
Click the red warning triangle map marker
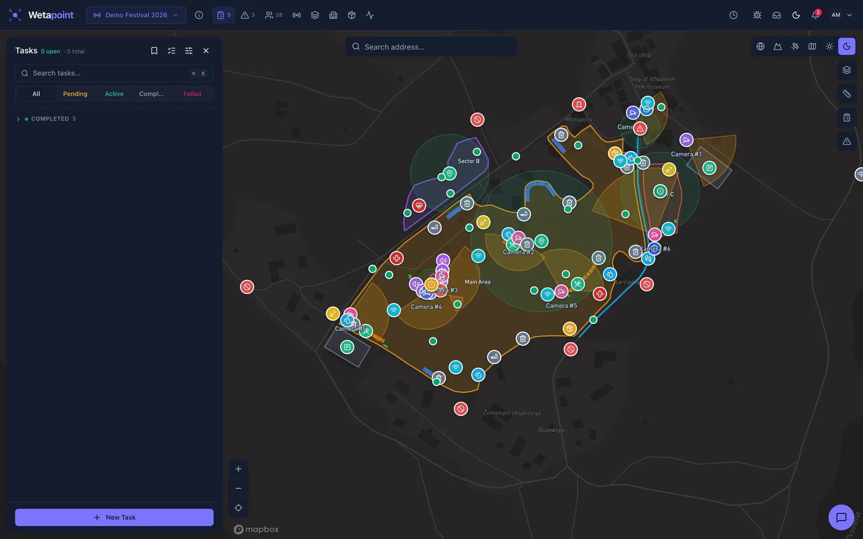point(640,128)
